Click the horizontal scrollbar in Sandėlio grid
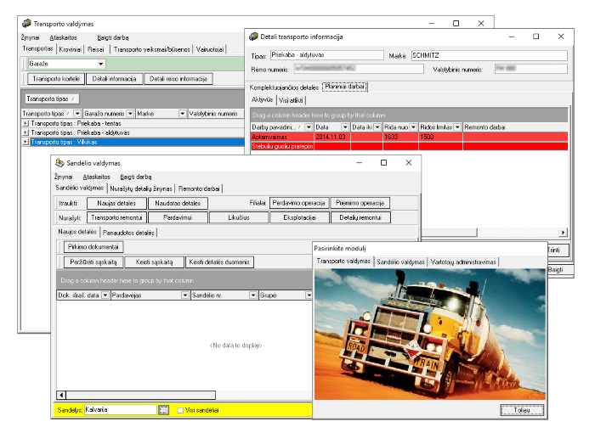This screenshot has height=433, width=595. [x=141, y=395]
